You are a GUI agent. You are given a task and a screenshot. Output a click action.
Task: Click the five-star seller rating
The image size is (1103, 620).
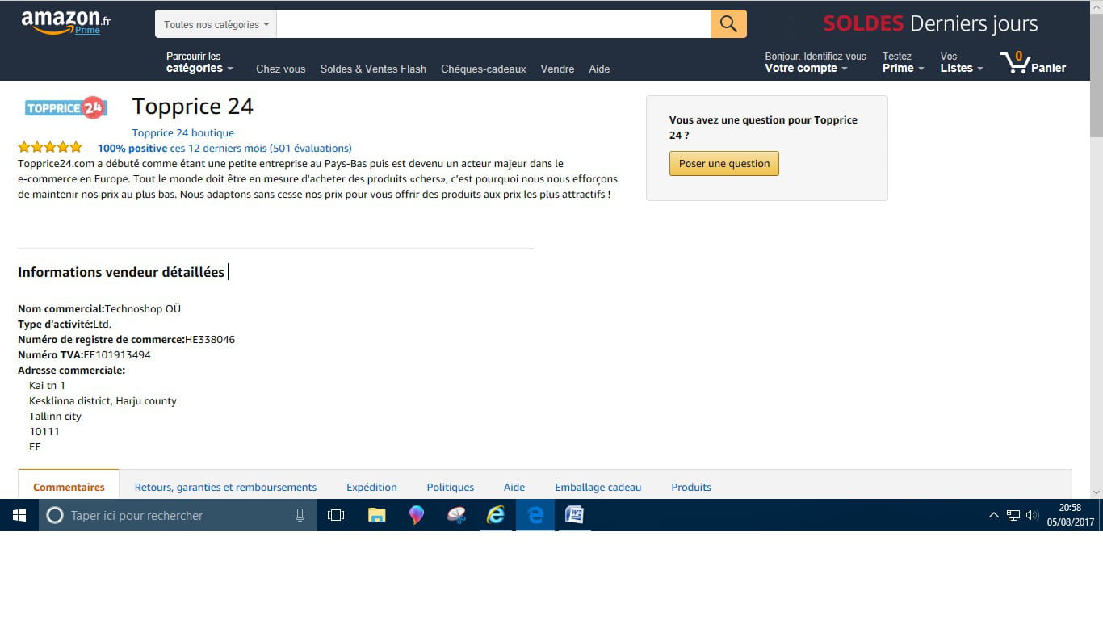[50, 147]
